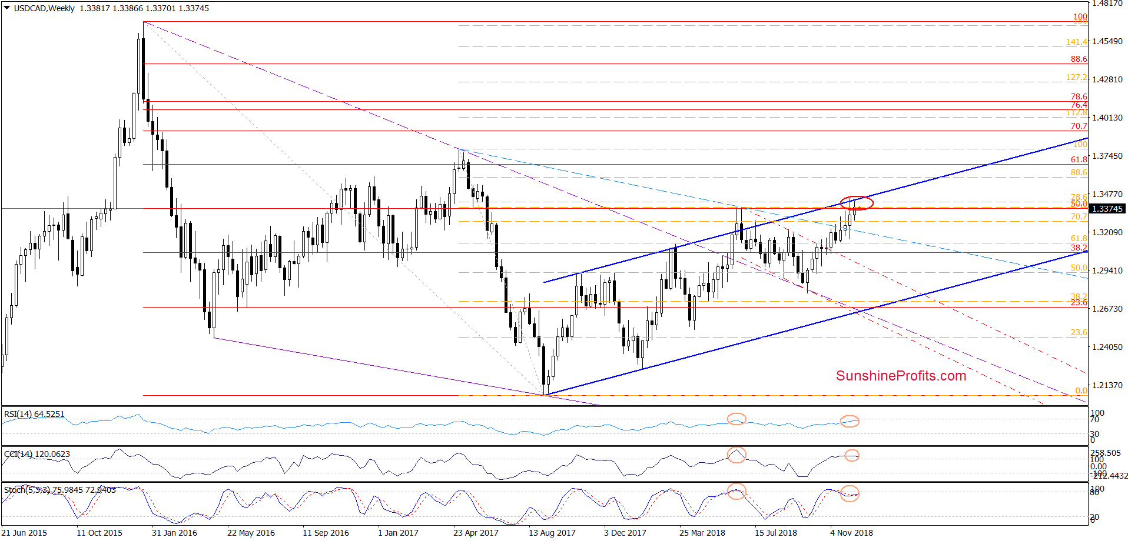The image size is (1128, 541).
Task: Click the 1 Jan 2017 date label
Action: 398,533
